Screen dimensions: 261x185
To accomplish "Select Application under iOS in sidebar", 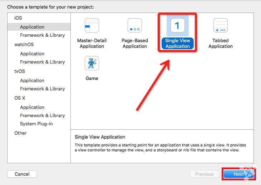I will click(32, 27).
